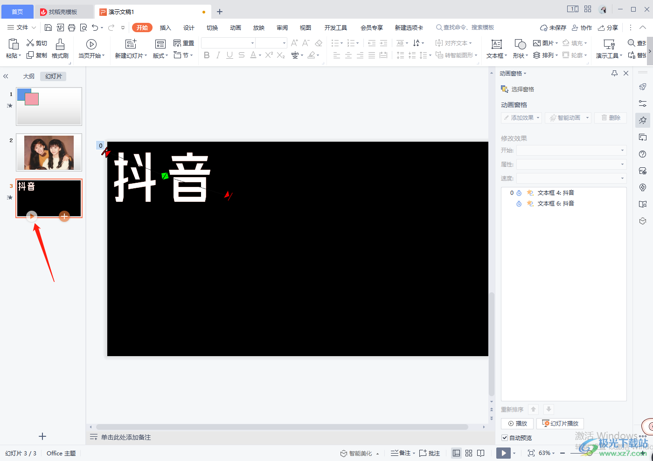The width and height of the screenshot is (653, 461).
Task: Expand the 文件 file menu
Action: point(21,28)
